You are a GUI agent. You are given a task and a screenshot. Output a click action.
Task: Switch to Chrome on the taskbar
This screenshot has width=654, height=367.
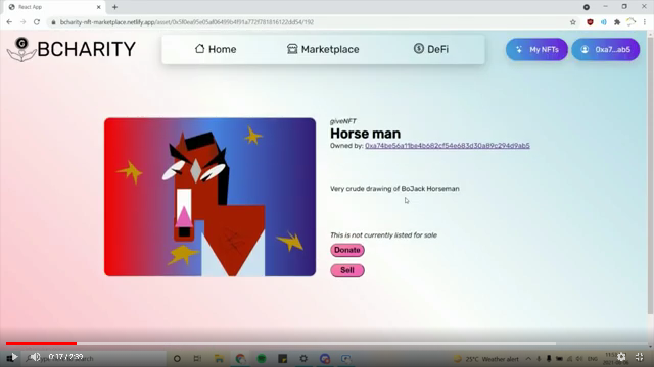coord(240,358)
